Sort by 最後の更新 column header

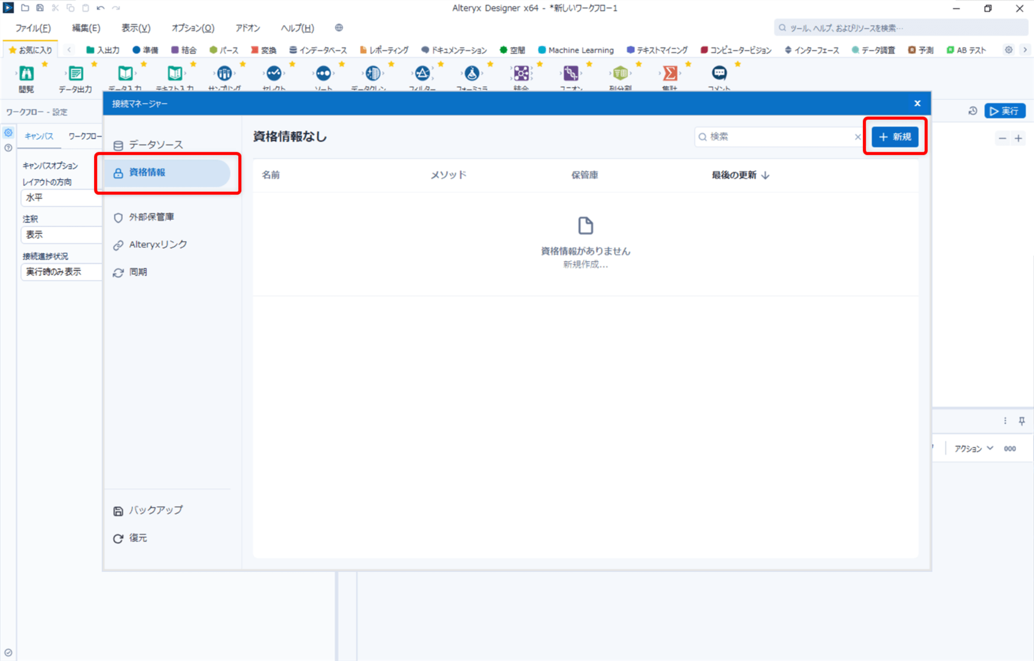tap(740, 175)
